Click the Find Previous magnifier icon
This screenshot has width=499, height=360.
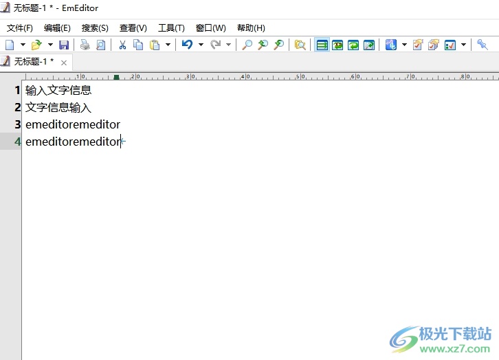tap(263, 45)
